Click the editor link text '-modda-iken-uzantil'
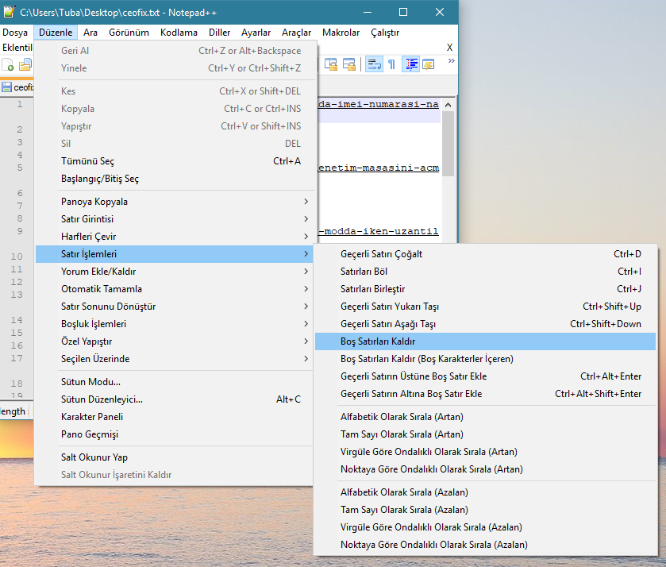 click(379, 231)
